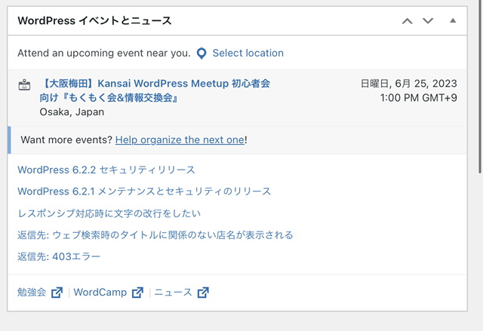Viewport: 483px width, 331px height.
Task: Open WordPress 6.2.1 メンテナンス release article
Action: pyautogui.click(x=144, y=192)
